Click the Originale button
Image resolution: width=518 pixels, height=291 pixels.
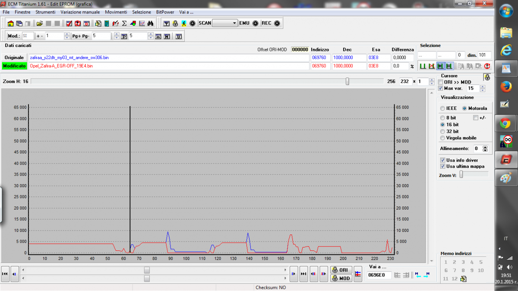[14, 57]
